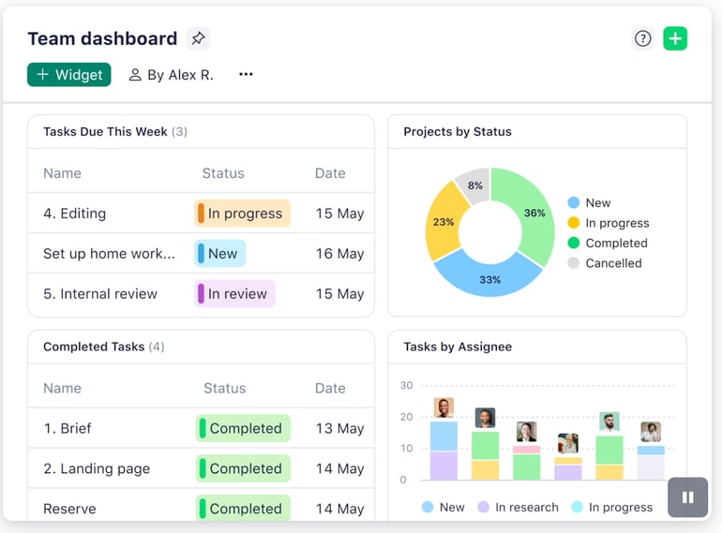Sort Tasks Due This Week by Date
722x533 pixels.
(330, 173)
